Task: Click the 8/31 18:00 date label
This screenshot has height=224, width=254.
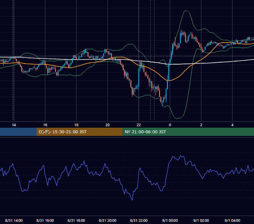Action: click(76, 220)
